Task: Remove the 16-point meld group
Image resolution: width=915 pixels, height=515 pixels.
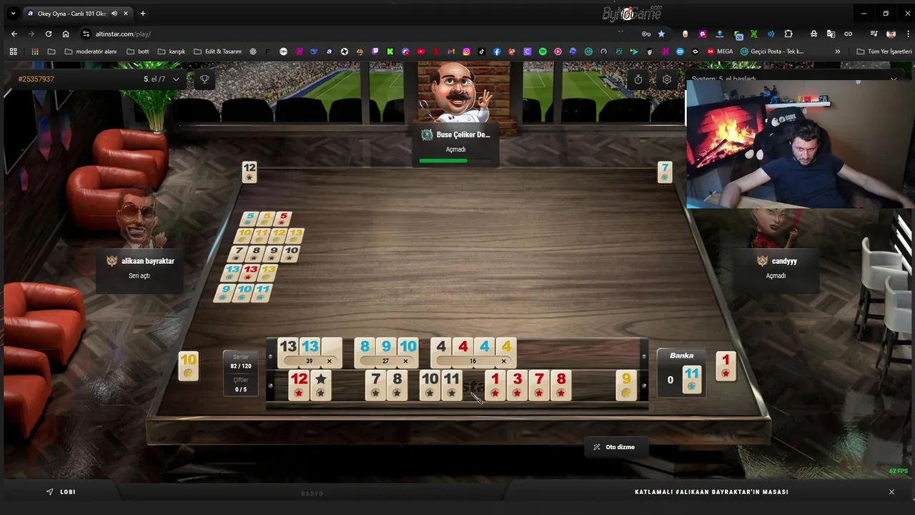Action: tap(503, 361)
